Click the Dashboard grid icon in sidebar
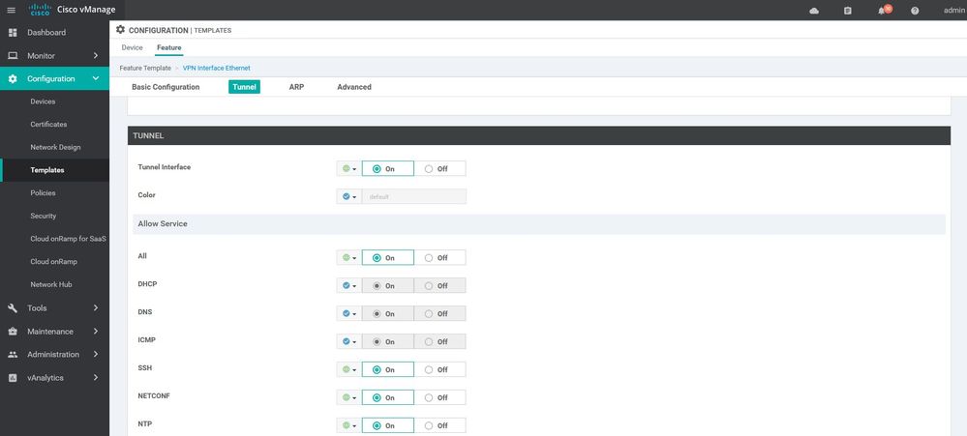Viewport: 967px width, 436px height. tap(13, 33)
